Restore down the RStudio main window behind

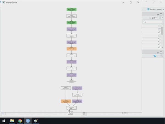[x=153, y=2]
